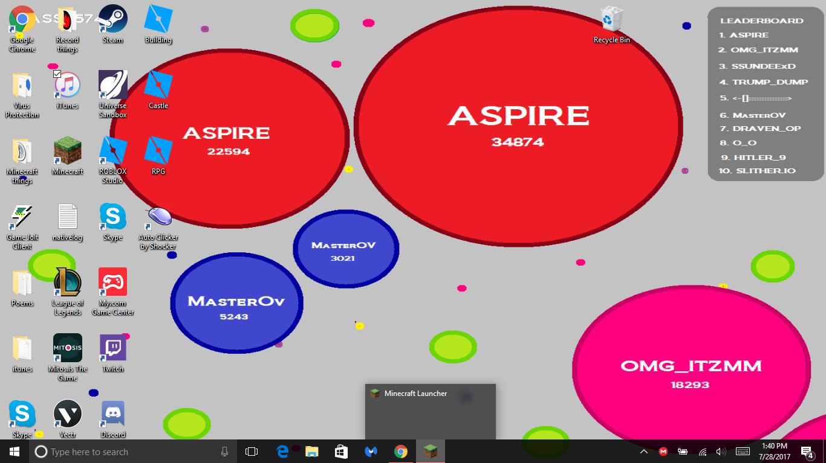Open the Wi-Fi network flyout
Viewport: 826px width, 463px height.
click(702, 452)
